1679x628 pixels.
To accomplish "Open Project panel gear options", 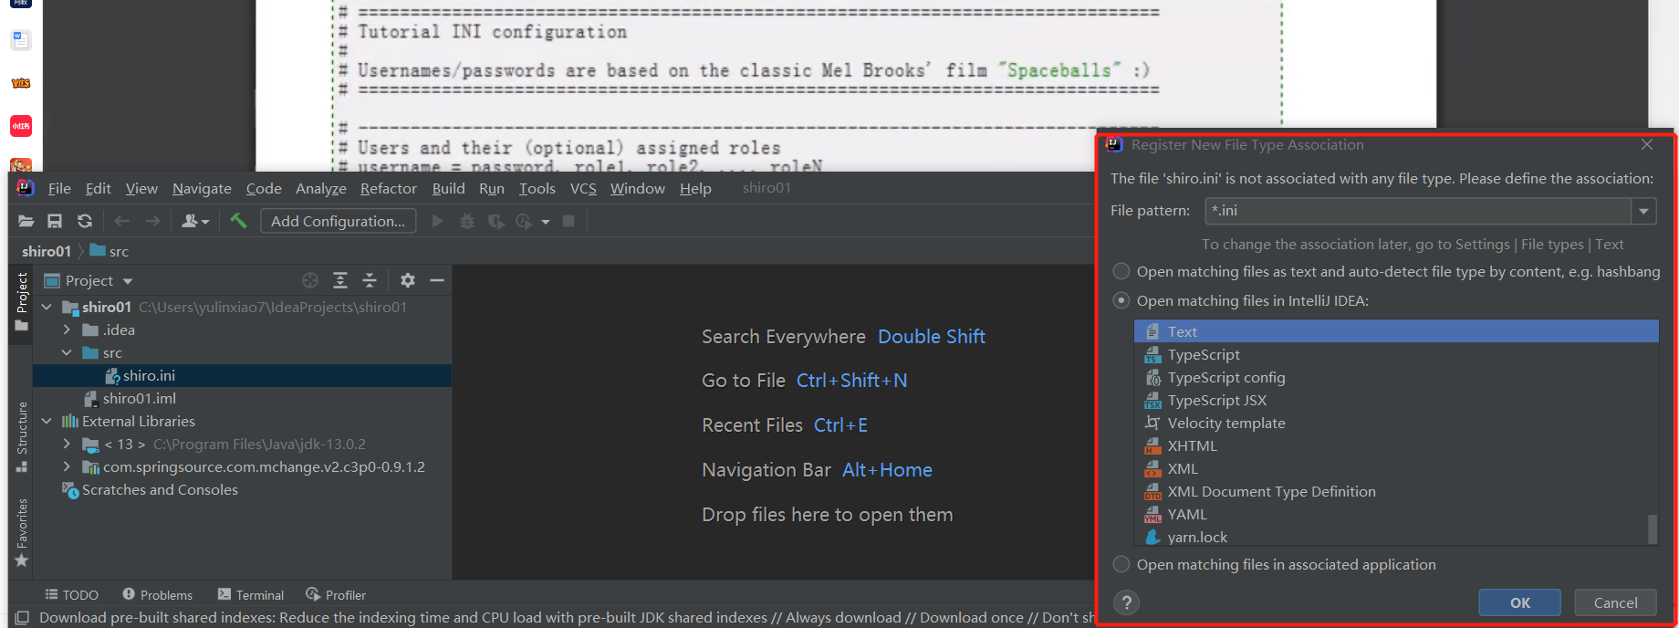I will (x=408, y=280).
